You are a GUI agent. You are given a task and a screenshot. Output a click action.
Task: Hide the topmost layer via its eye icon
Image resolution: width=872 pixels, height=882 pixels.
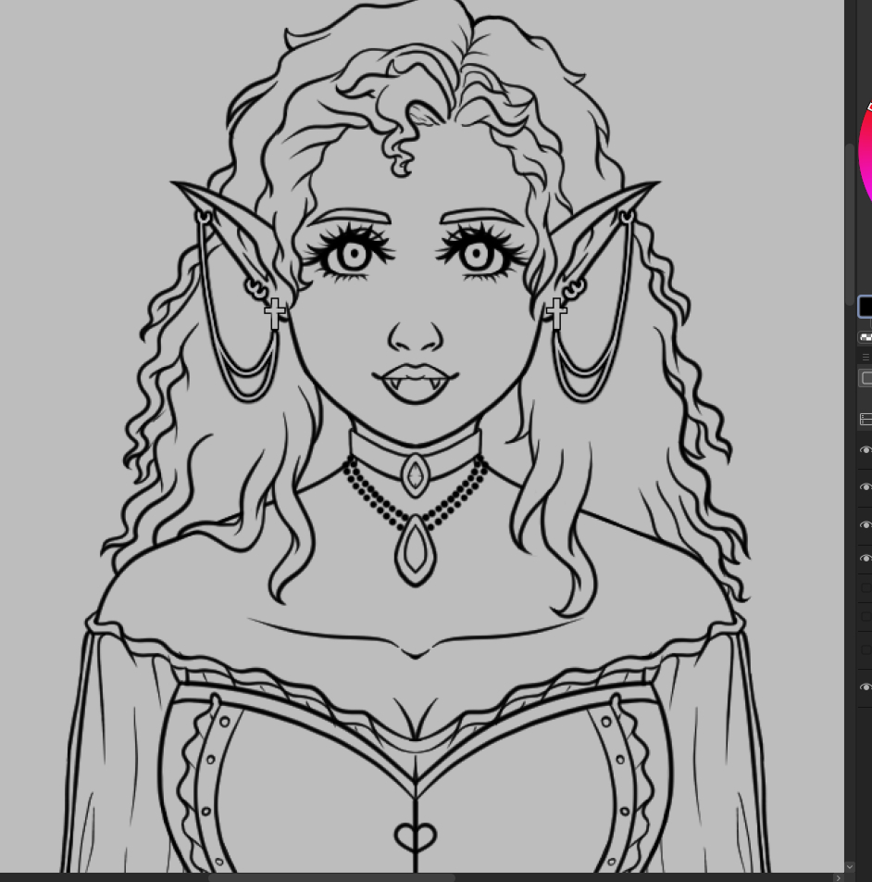866,450
